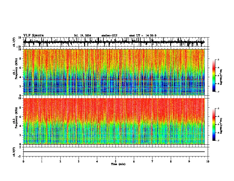
Task: Select the date label 'Jul. 19, 2024'
Action: pyautogui.click(x=82, y=35)
